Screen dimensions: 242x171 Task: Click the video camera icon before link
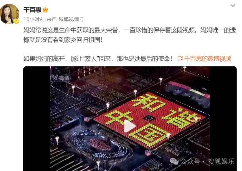click(180, 59)
